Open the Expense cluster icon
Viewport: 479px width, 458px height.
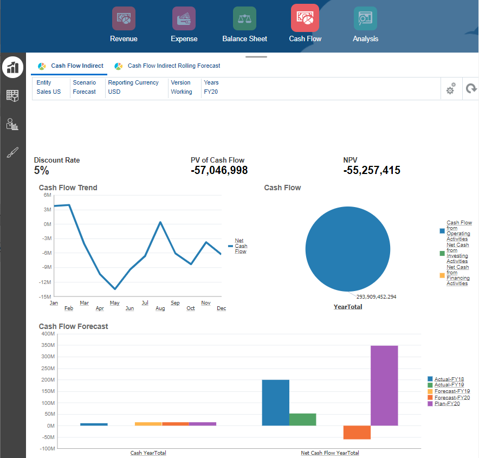point(184,18)
